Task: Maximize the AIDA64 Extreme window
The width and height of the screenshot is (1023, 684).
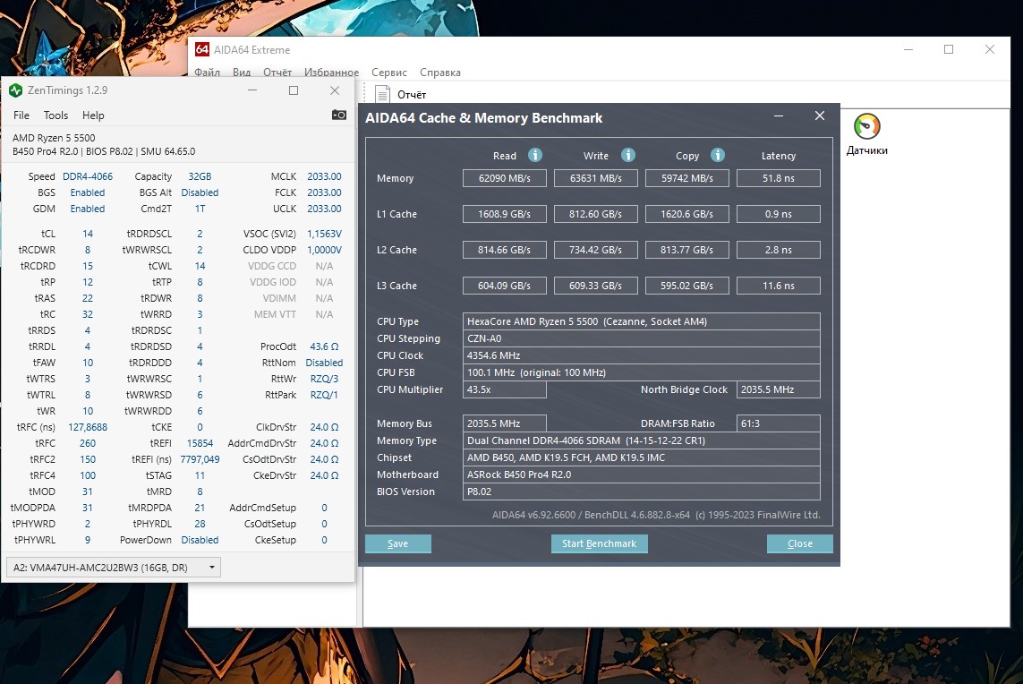Action: (x=949, y=49)
